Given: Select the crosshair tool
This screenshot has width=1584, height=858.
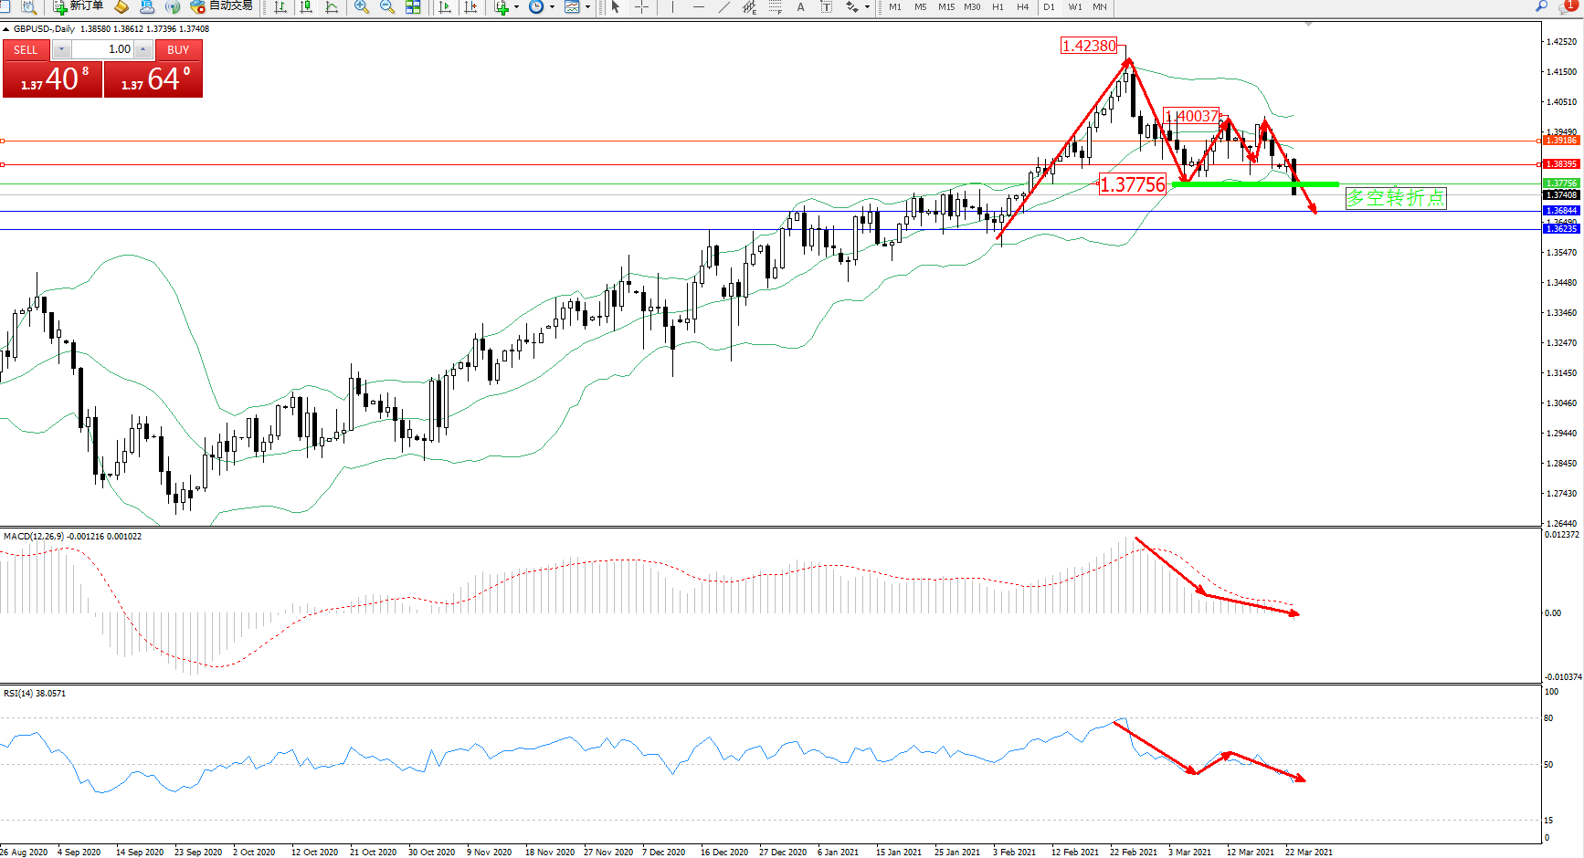Looking at the screenshot, I should tap(642, 7).
